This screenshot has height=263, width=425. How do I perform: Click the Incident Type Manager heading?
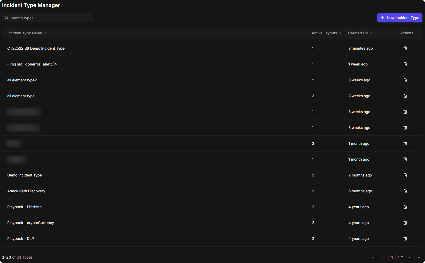tap(31, 5)
